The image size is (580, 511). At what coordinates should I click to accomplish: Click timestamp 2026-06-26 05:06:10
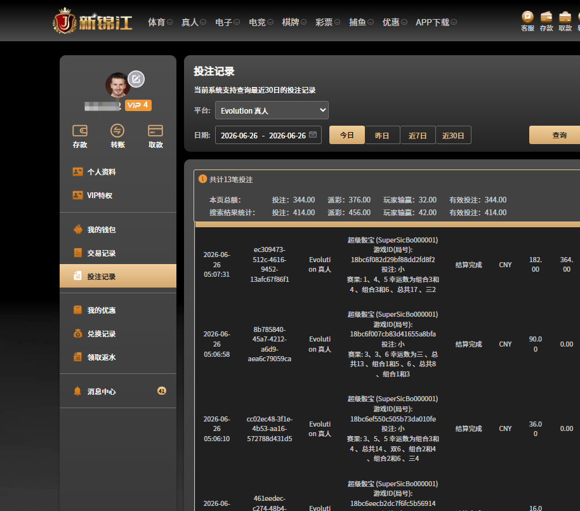(217, 428)
